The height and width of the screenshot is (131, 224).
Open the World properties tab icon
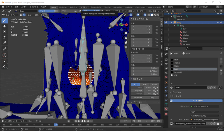(x=166, y=77)
